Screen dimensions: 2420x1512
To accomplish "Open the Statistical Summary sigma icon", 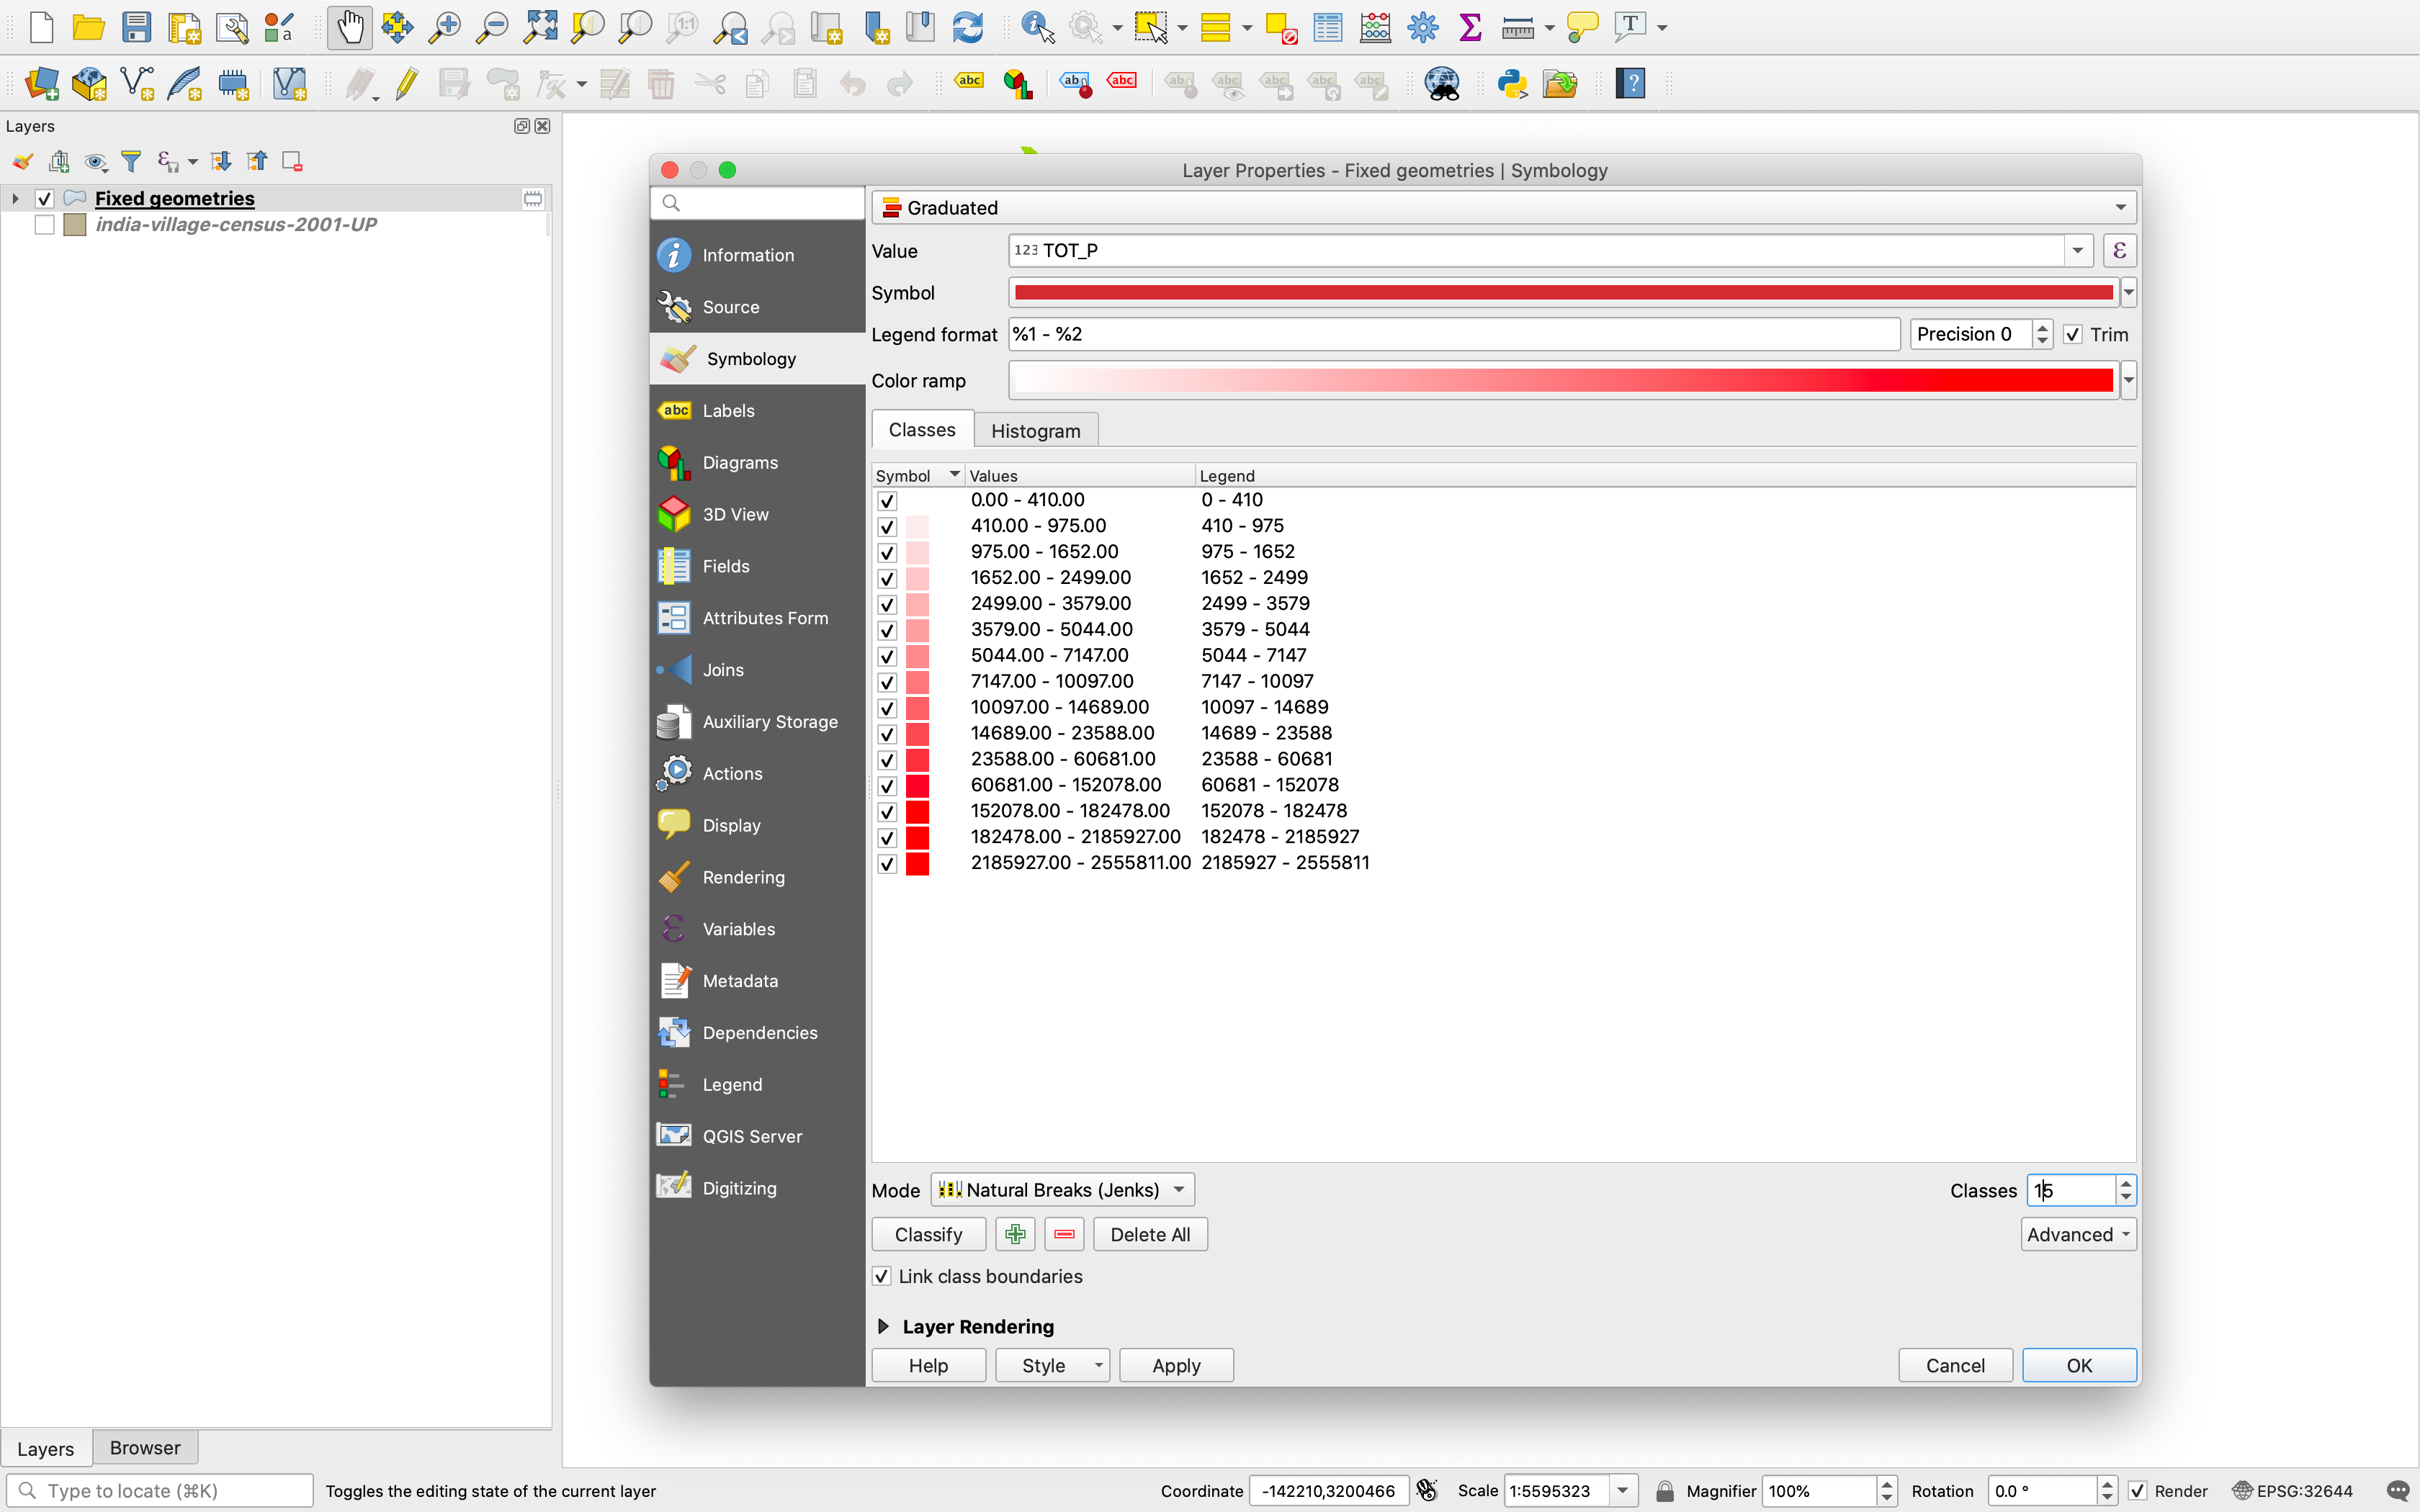I will pos(1470,27).
